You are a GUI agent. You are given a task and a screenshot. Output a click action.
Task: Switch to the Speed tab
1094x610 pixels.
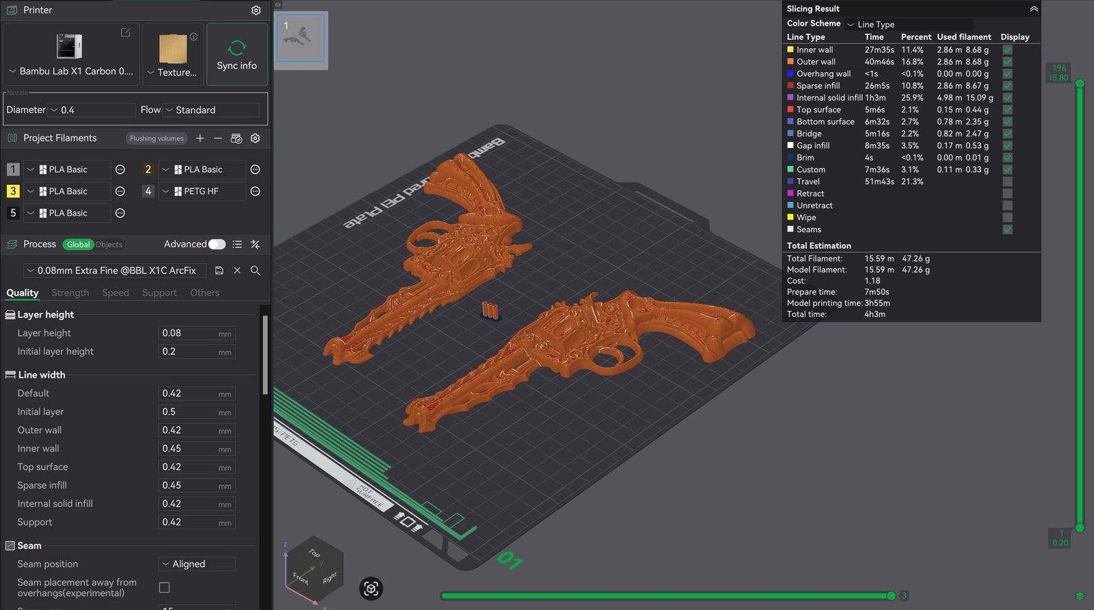(115, 293)
